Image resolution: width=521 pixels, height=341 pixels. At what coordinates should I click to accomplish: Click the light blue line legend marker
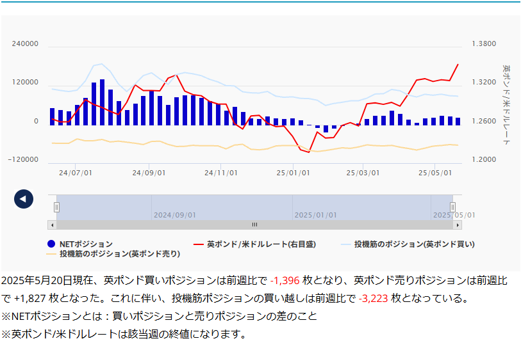(x=345, y=244)
